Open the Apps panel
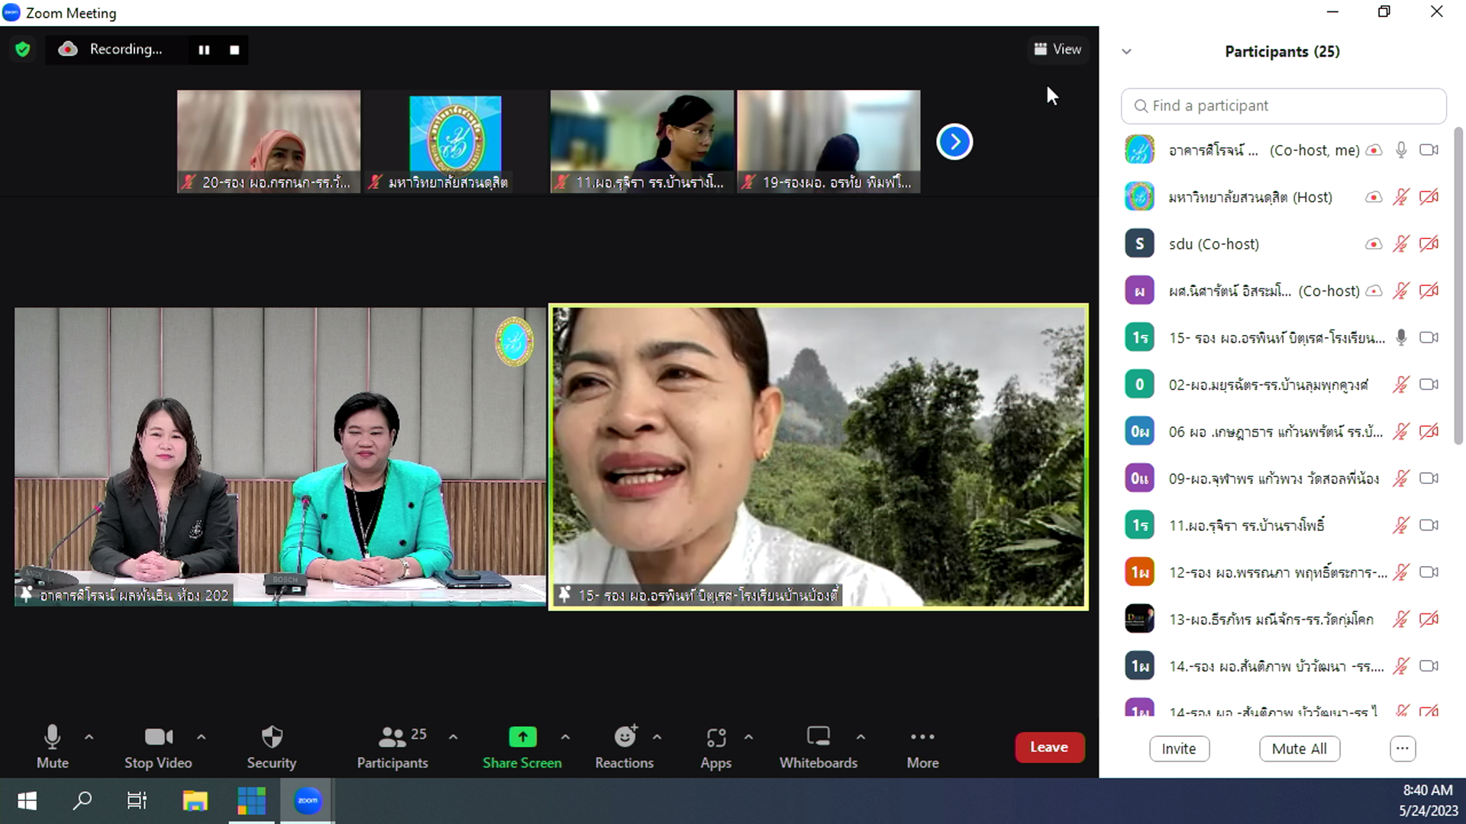The height and width of the screenshot is (824, 1466). 716,747
